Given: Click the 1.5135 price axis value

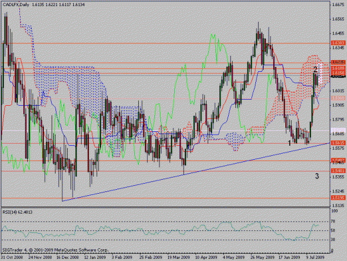Looking at the screenshot, I should (338, 205).
